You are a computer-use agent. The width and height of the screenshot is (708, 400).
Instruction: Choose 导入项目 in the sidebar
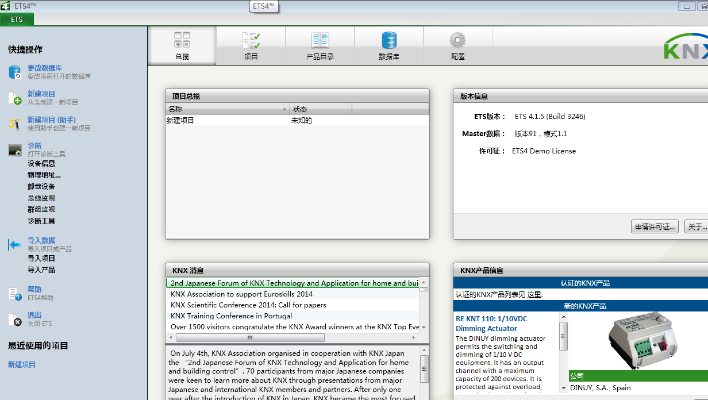point(41,258)
